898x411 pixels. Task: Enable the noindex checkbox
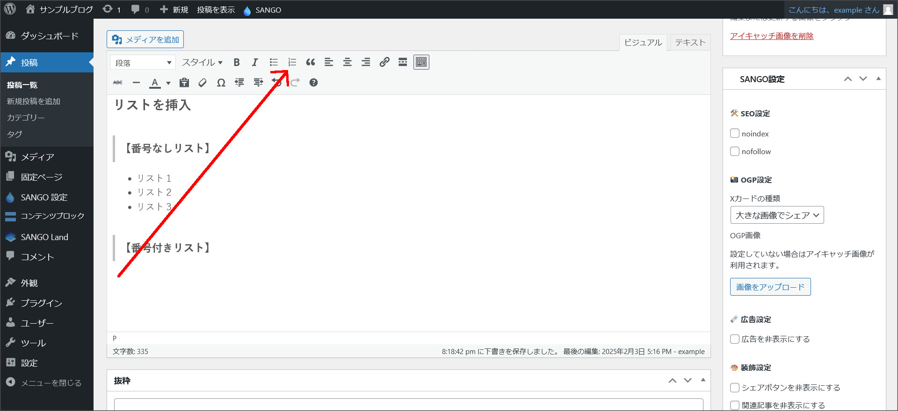coord(735,134)
